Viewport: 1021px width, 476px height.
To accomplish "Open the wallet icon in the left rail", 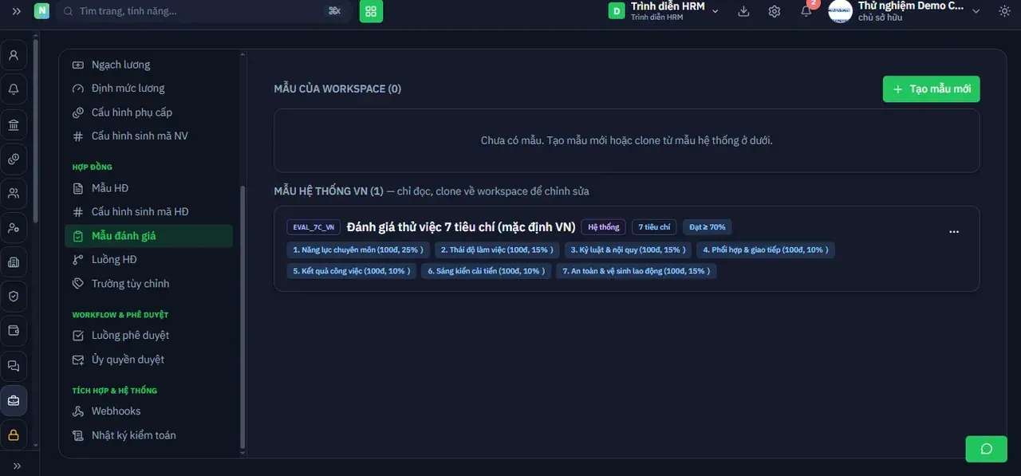I will coord(14,331).
